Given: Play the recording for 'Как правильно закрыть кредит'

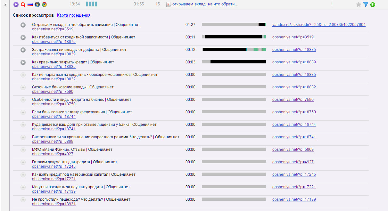Looking at the screenshot, I should pyautogui.click(x=23, y=62).
